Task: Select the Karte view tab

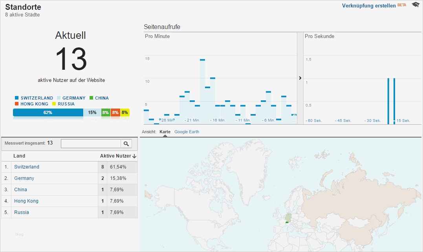Action: (165, 132)
